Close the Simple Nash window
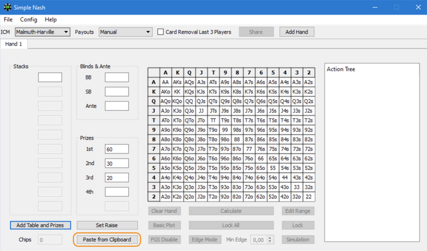The image size is (427, 251). tap(418, 7)
